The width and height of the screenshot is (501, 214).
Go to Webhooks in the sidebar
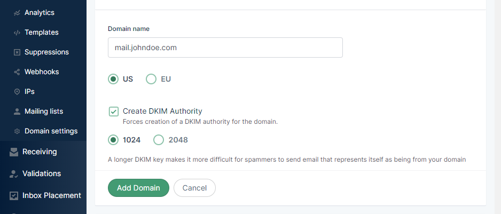[42, 72]
